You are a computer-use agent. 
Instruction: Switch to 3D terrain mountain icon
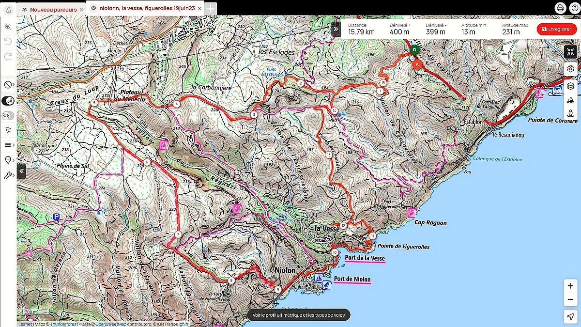point(571,100)
